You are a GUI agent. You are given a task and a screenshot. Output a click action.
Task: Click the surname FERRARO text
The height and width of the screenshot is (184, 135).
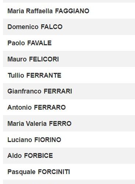50,107
